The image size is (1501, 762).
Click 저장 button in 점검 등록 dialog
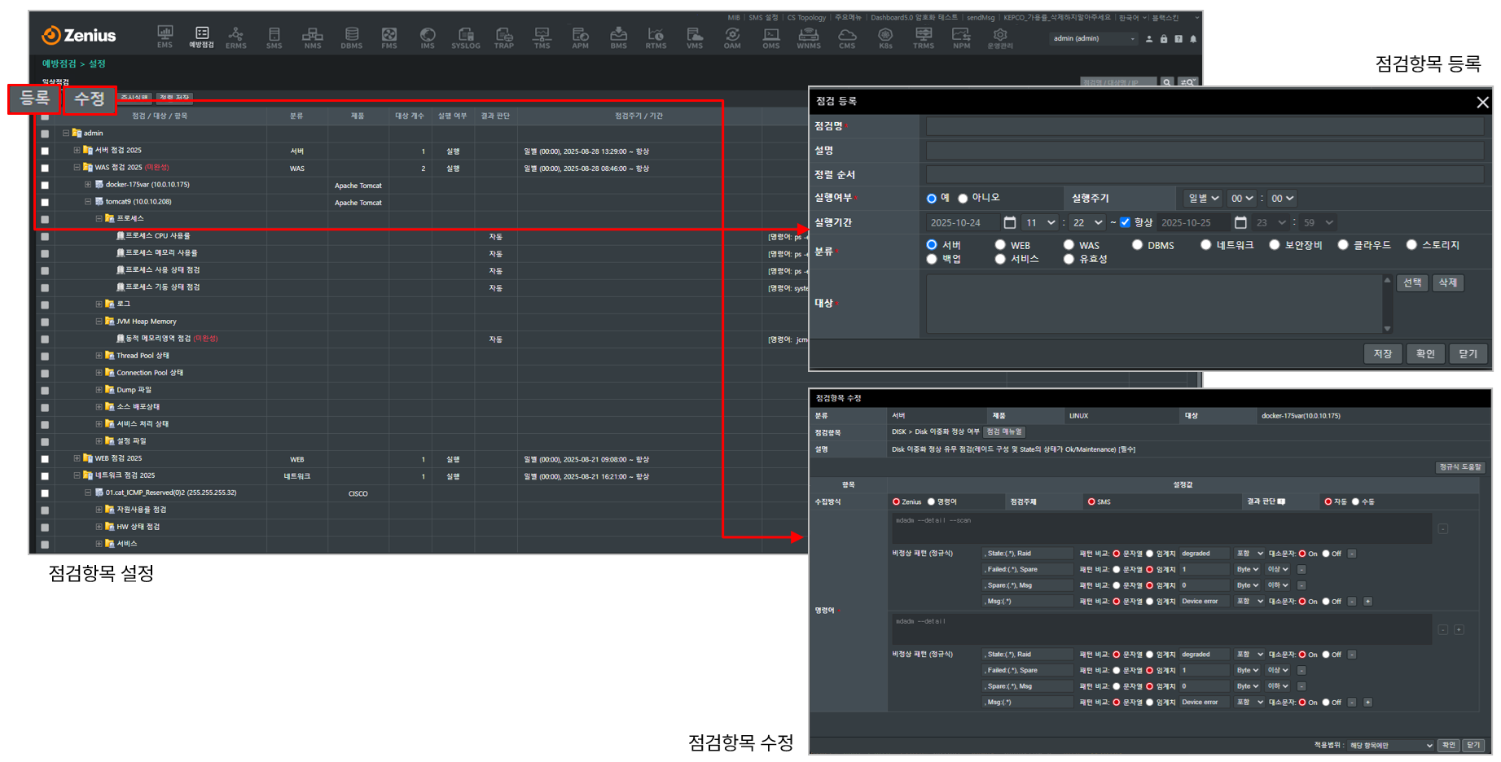click(1382, 353)
